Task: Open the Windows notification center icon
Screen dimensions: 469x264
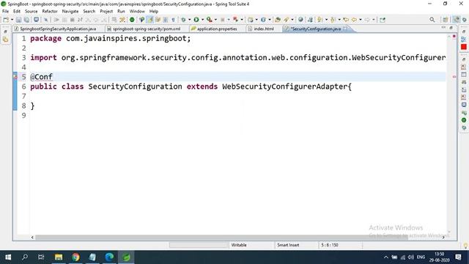Action: (x=458, y=257)
